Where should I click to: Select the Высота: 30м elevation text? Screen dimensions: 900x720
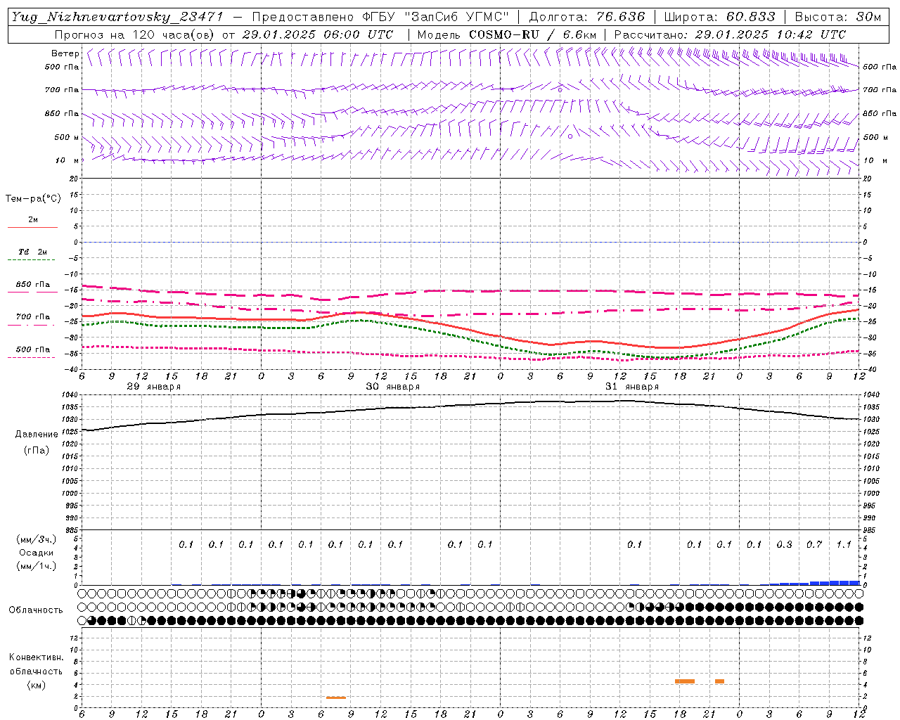pyautogui.click(x=838, y=17)
